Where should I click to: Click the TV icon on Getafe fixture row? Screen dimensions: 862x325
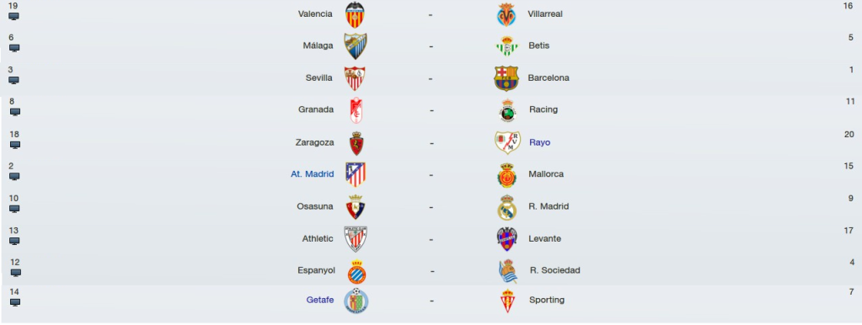click(x=14, y=302)
